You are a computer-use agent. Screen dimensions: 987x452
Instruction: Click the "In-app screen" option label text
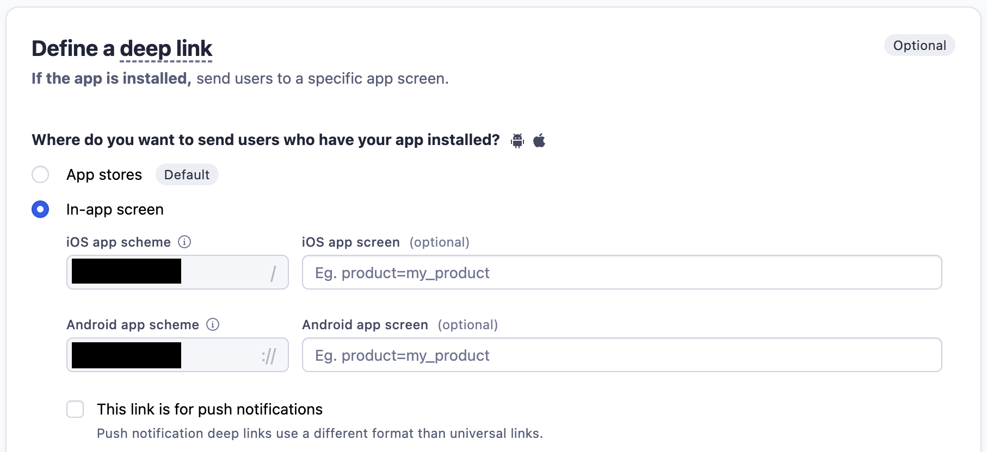tap(115, 209)
